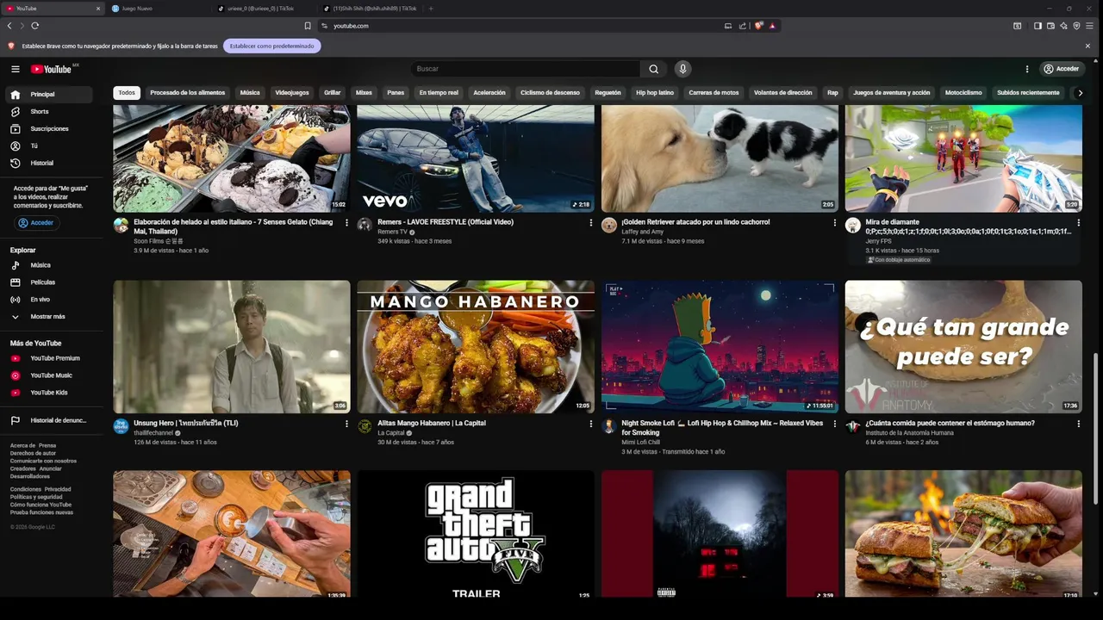The height and width of the screenshot is (620, 1103).
Task: Click the Buscar search field
Action: [x=526, y=69]
